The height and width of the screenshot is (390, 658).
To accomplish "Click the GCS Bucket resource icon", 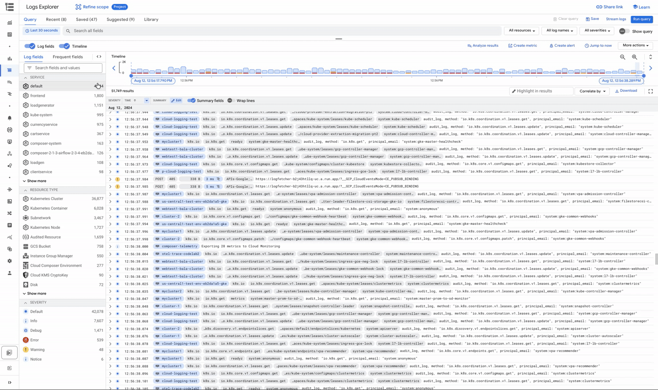I will [26, 246].
